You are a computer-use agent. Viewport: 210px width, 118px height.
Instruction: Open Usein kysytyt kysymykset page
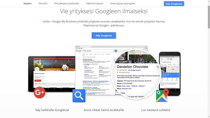(123, 3)
